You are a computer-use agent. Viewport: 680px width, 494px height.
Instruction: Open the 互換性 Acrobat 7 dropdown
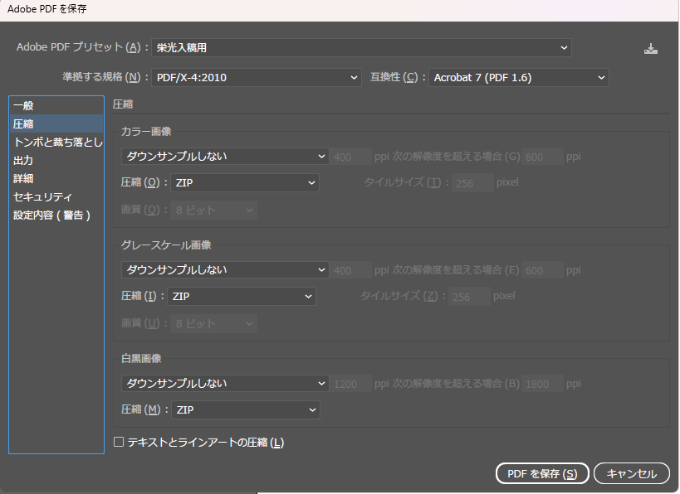[x=519, y=78]
